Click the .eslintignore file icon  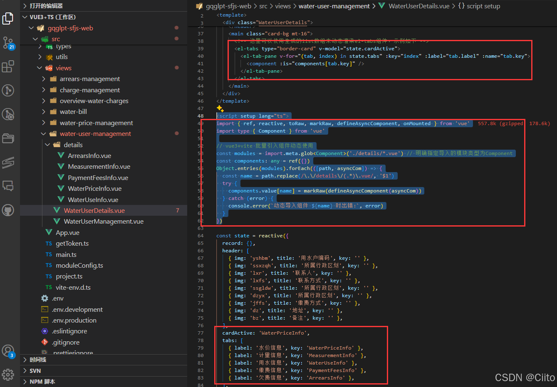coord(45,331)
